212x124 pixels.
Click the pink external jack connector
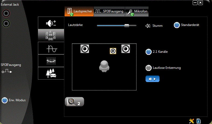click(6, 13)
